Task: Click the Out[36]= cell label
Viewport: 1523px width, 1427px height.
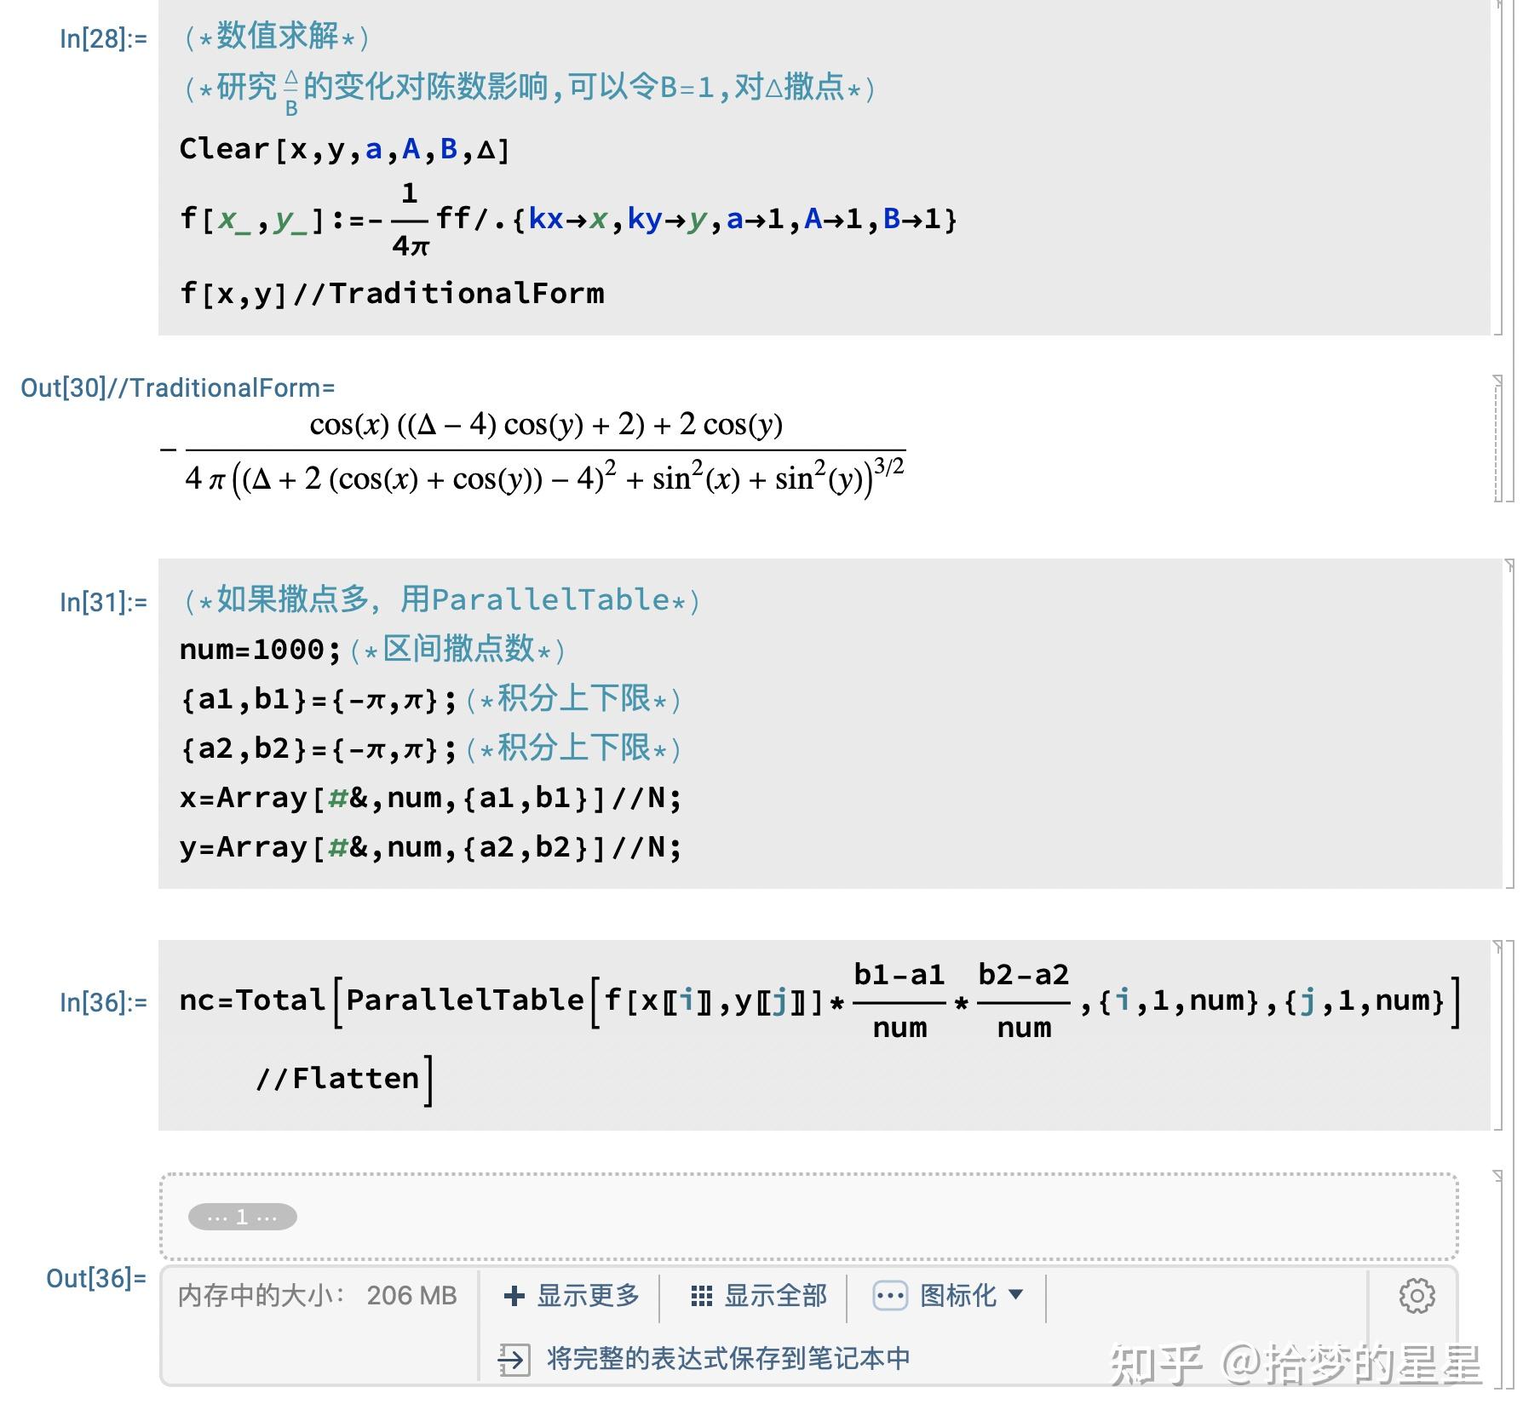Action: click(96, 1278)
